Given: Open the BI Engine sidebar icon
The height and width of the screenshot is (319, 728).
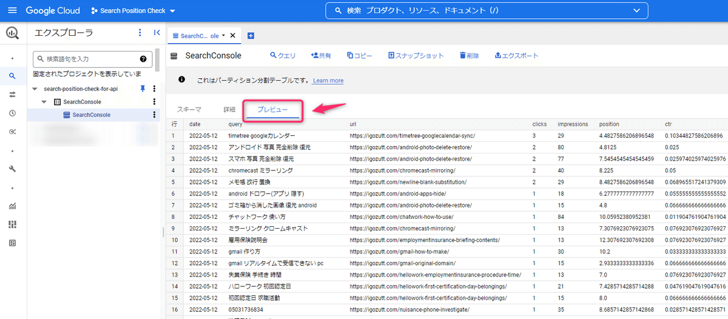Looking at the screenshot, I should pyautogui.click(x=12, y=243).
